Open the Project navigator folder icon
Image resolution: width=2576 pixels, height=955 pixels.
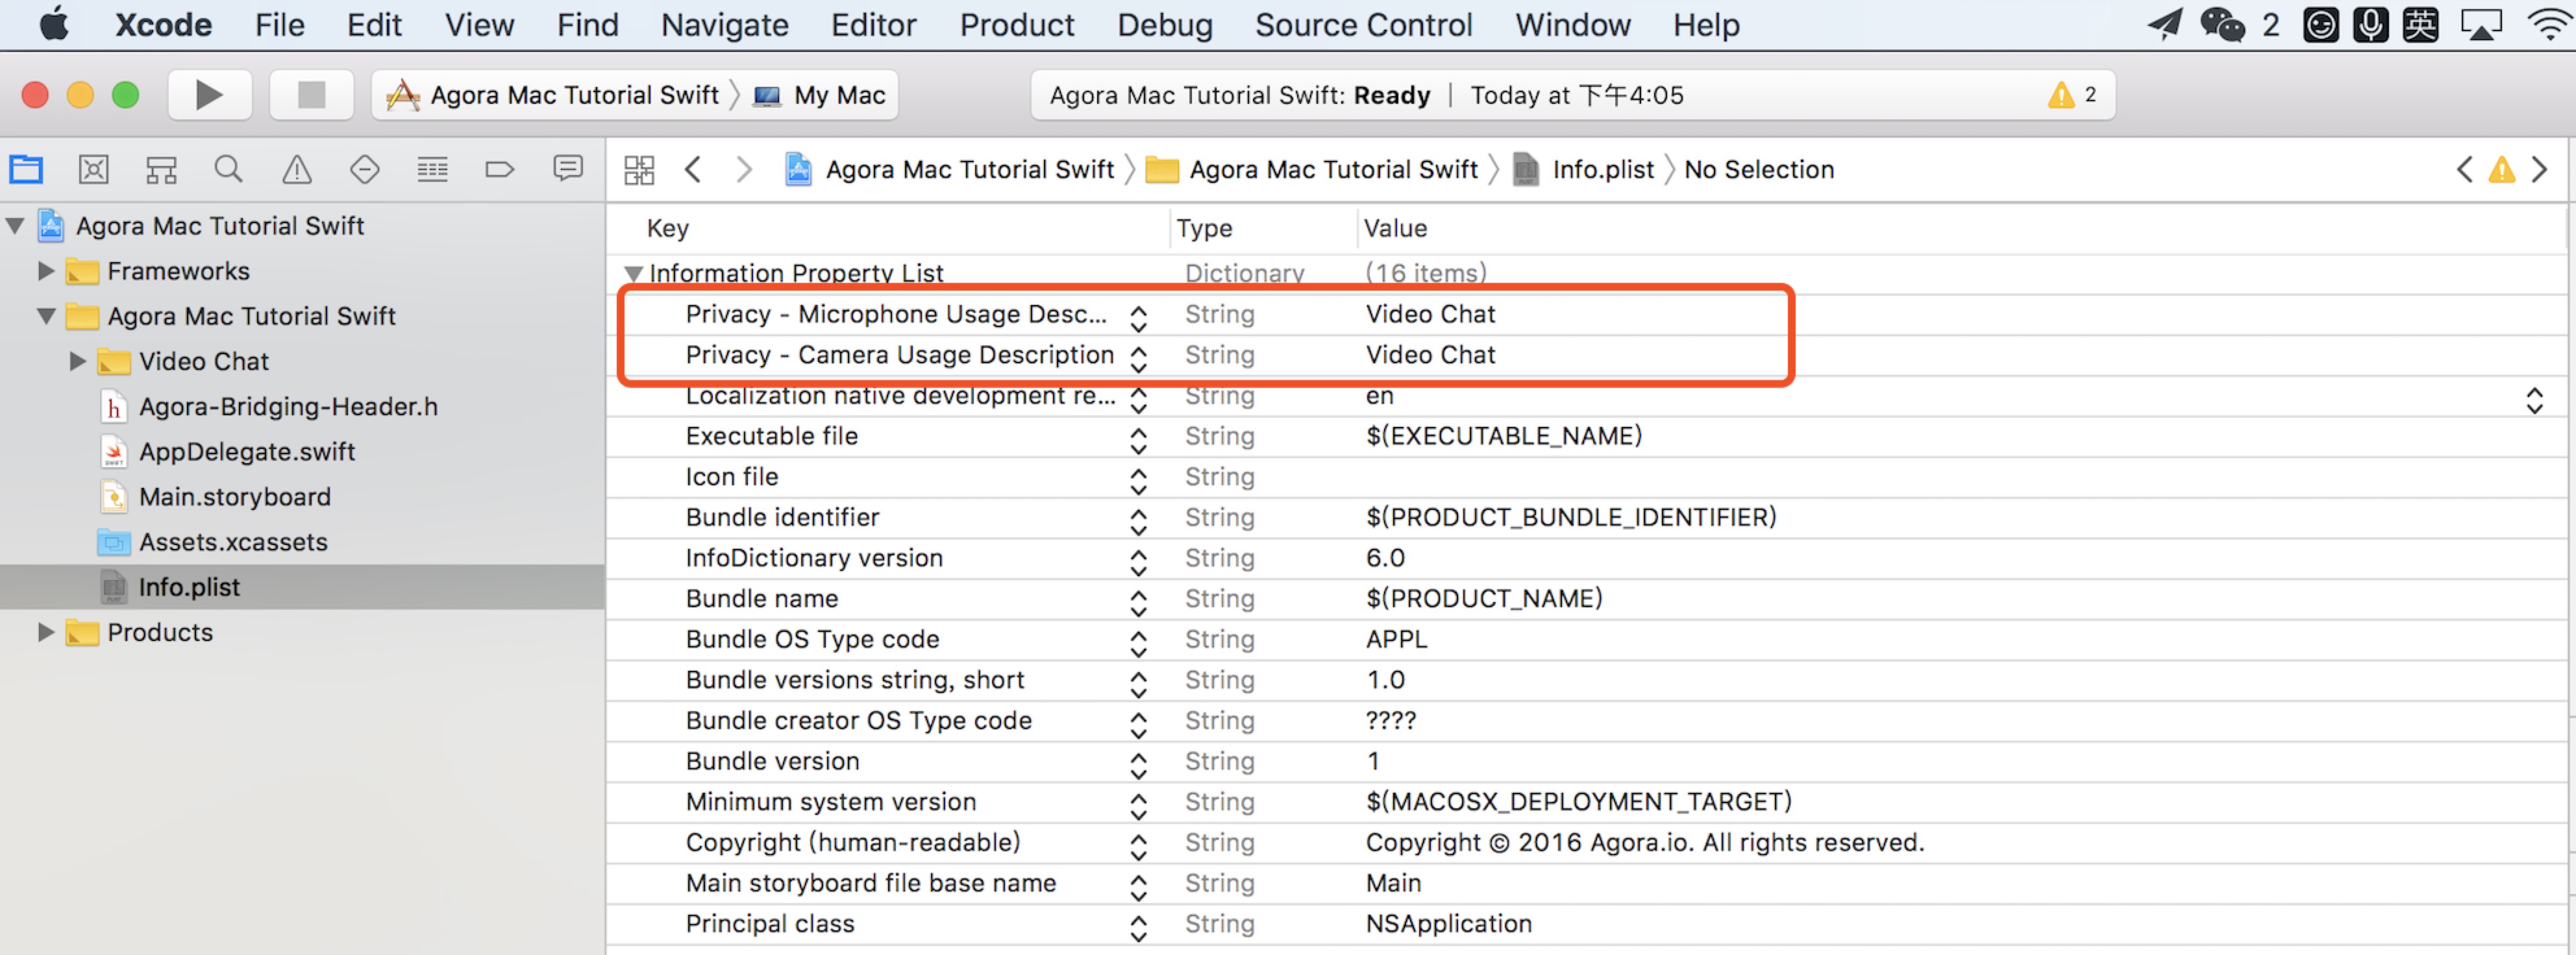(26, 169)
